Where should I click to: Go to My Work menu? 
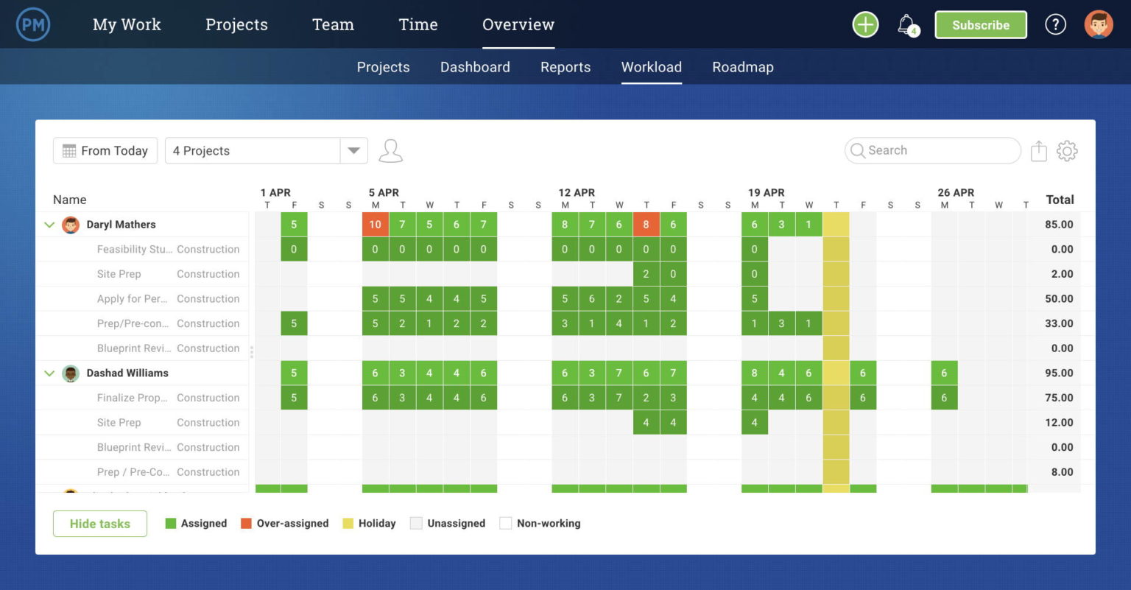coord(127,24)
